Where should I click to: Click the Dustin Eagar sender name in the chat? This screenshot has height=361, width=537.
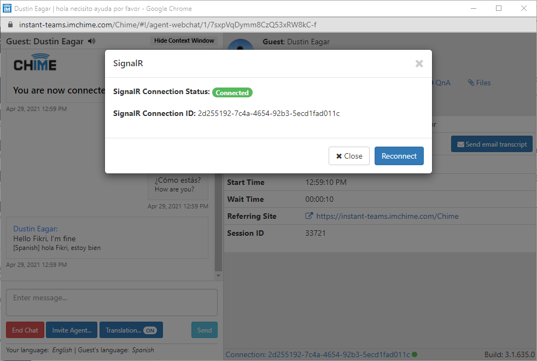click(36, 229)
